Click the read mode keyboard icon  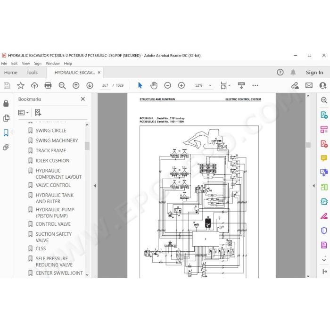pyautogui.click(x=241, y=85)
